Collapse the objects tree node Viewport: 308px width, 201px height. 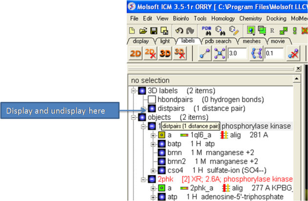[x=133, y=117]
